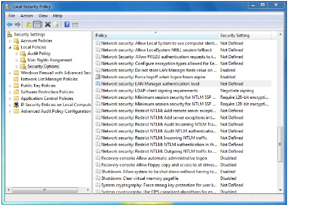Toggle the Show/Hide Console Tree icon
Image resolution: width=321 pixels, height=211 pixels.
pyautogui.click(x=37, y=24)
